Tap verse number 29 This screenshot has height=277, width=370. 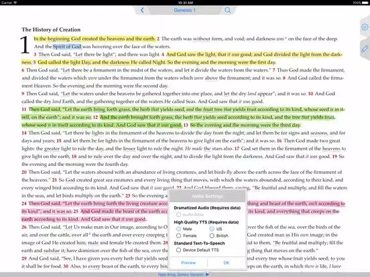click(24, 258)
